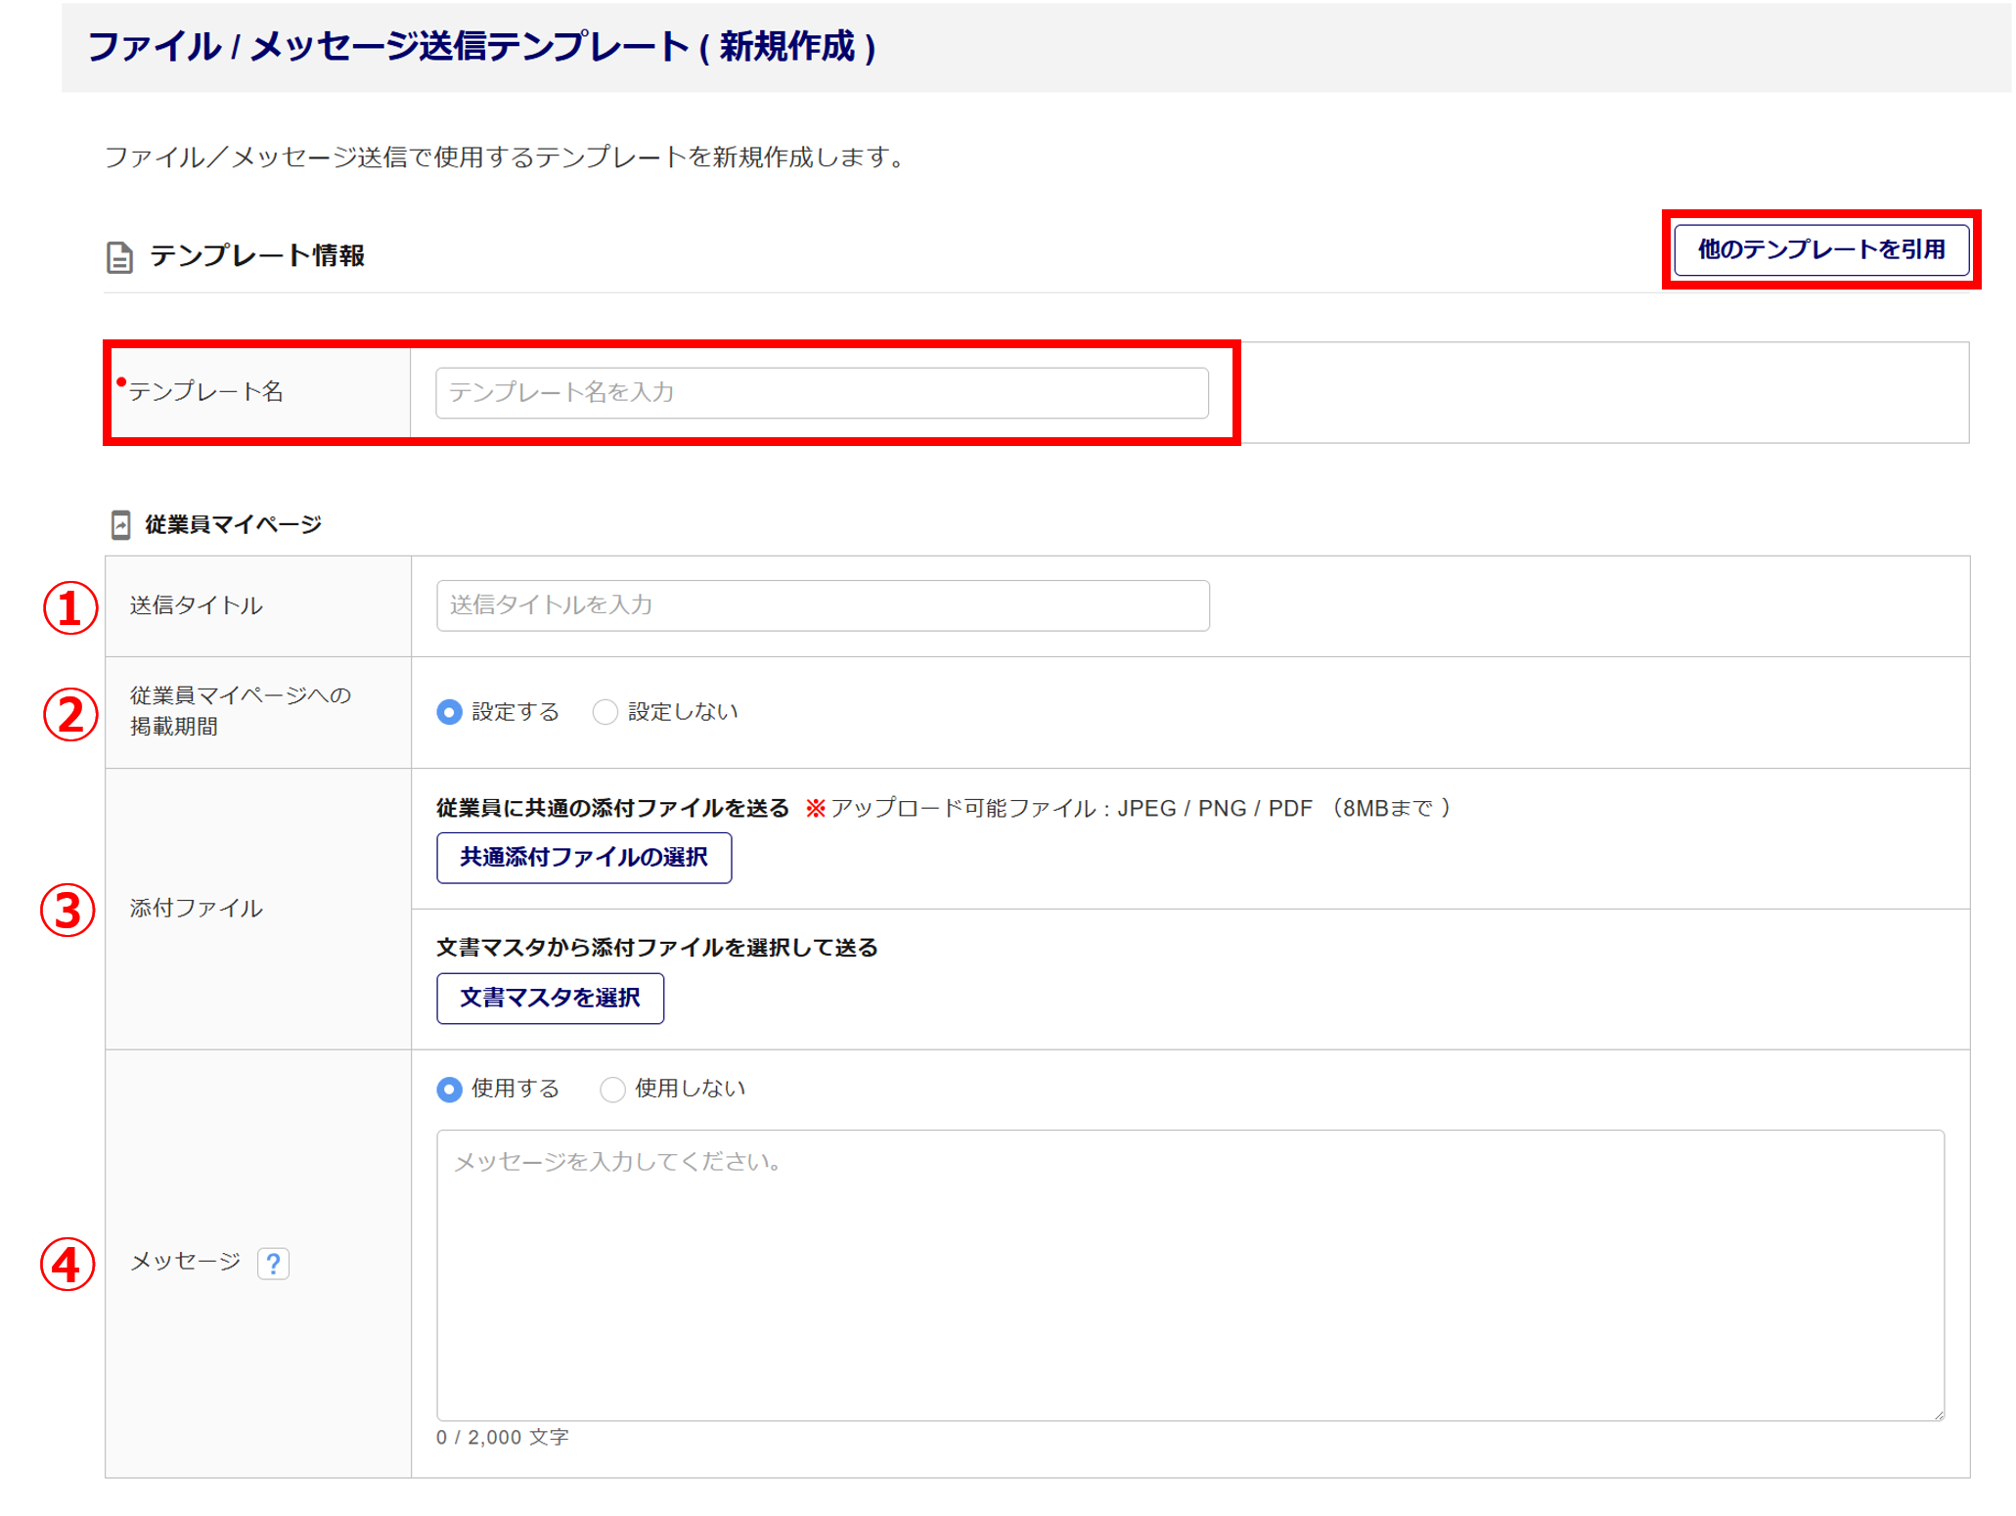Click the red circled number 1 marker
Viewport: 2016px width, 1516px height.
69,608
